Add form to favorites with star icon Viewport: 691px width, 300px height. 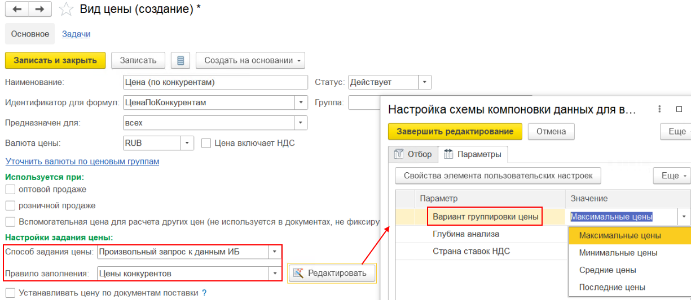tap(67, 10)
